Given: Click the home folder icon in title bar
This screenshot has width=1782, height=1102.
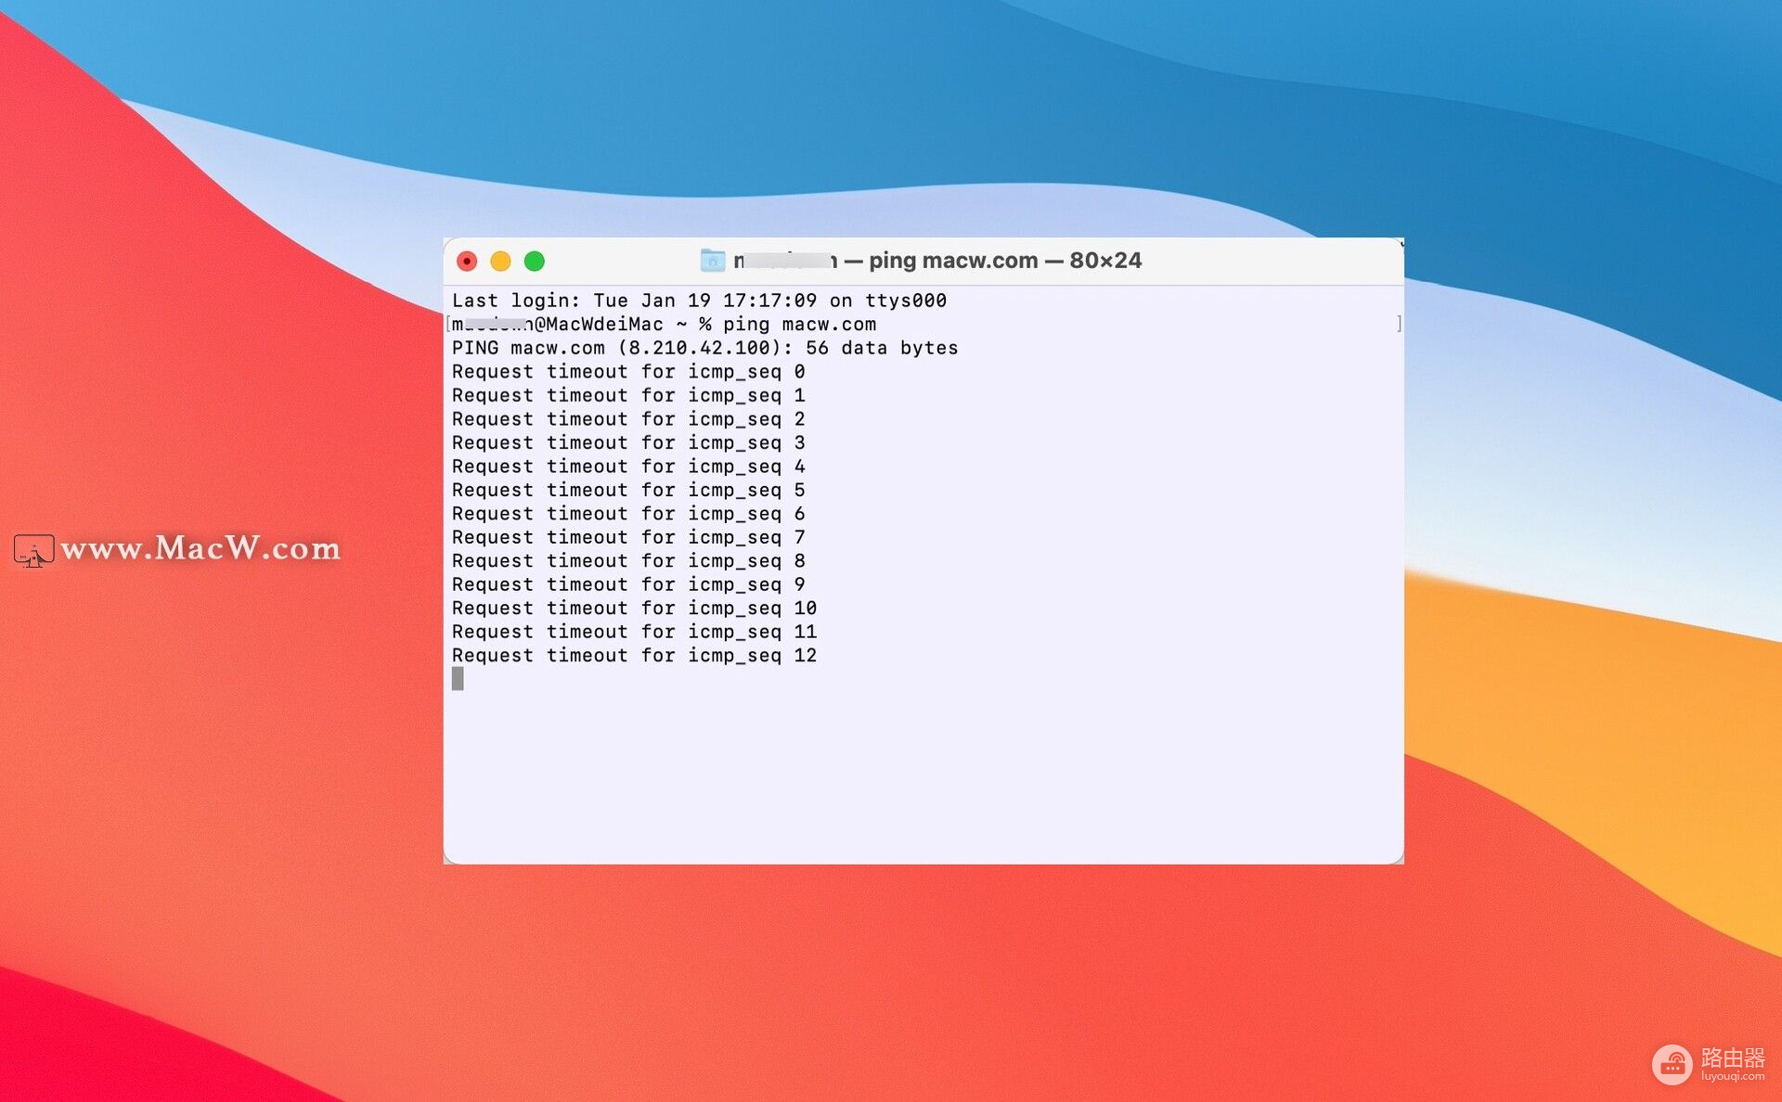Looking at the screenshot, I should (712, 261).
